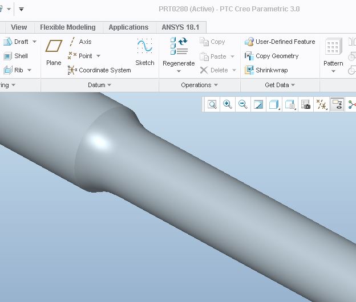
Task: Expand the Paste dropdown arrow
Action: point(232,56)
